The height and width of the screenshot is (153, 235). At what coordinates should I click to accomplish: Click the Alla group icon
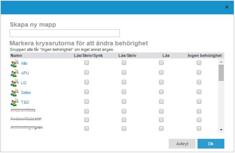click(x=15, y=63)
